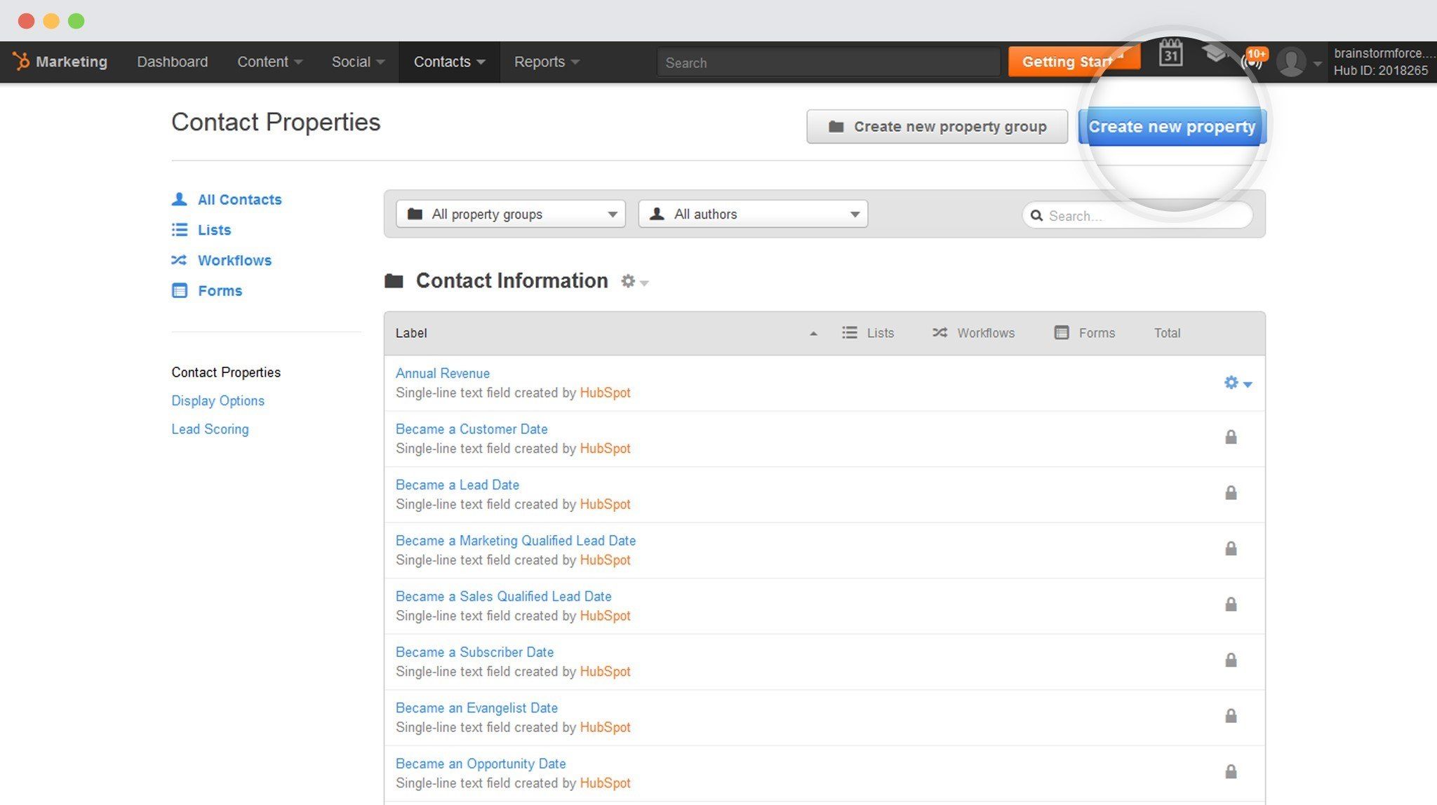Expand the Contacts menu
Screen dimensions: 1437x805
[x=449, y=62]
